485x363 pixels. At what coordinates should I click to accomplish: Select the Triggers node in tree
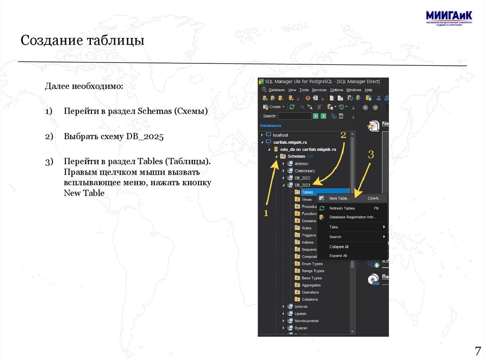pos(309,235)
